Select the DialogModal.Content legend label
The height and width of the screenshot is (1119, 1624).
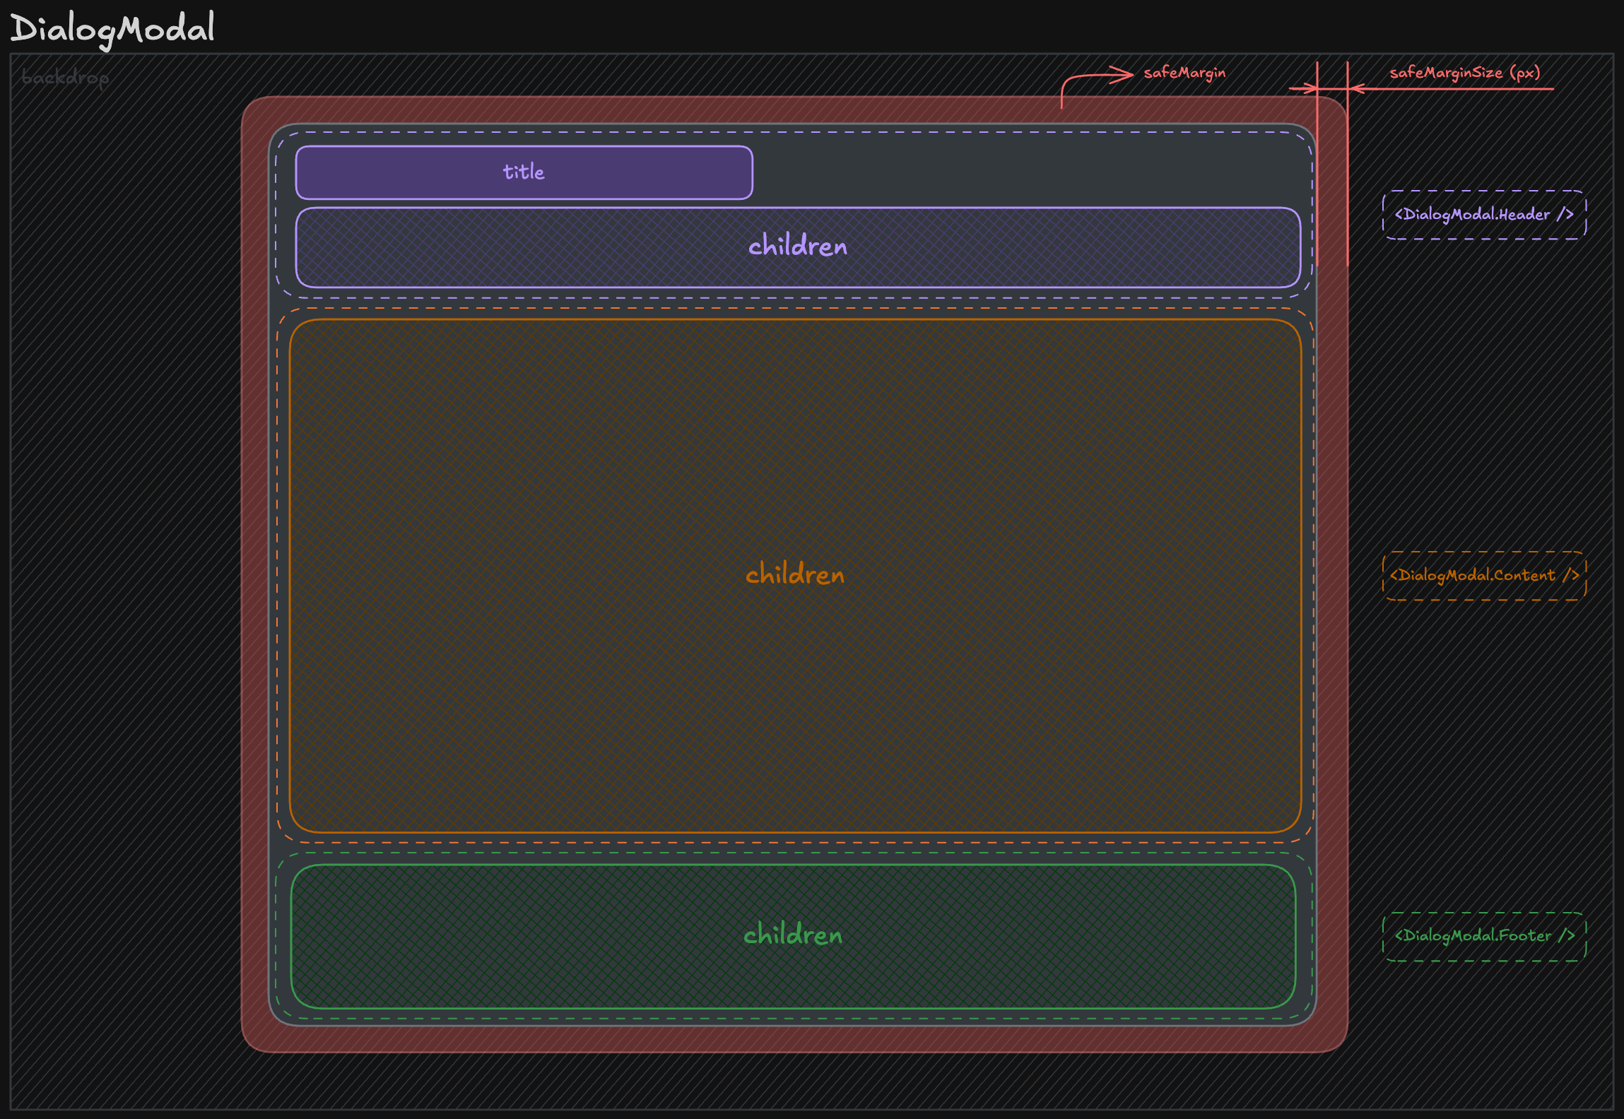pos(1484,576)
